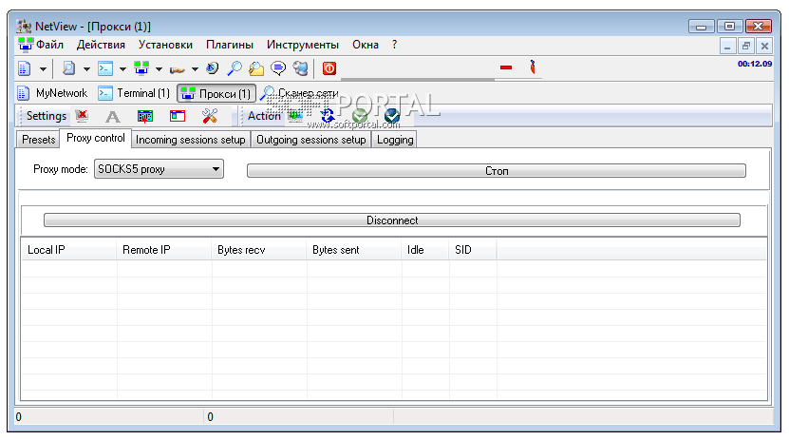Screen dimensions: 789x440
Task: Sort by the Local IP column header
Action: coord(69,250)
